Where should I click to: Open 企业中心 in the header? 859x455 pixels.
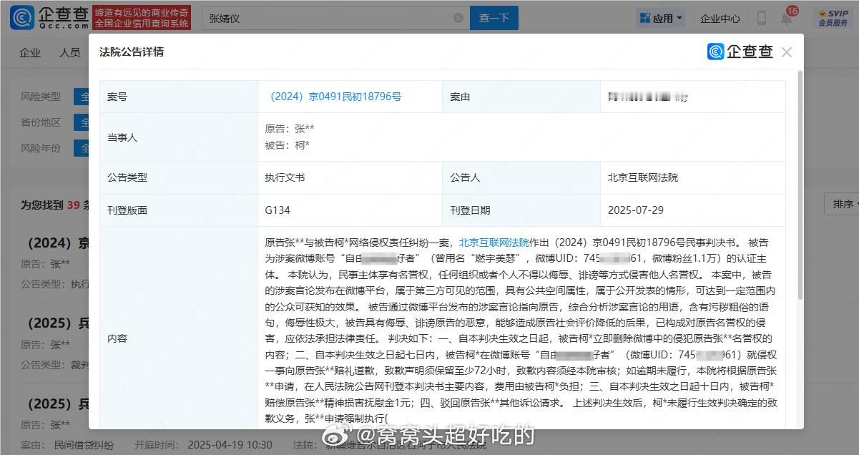[x=720, y=19]
